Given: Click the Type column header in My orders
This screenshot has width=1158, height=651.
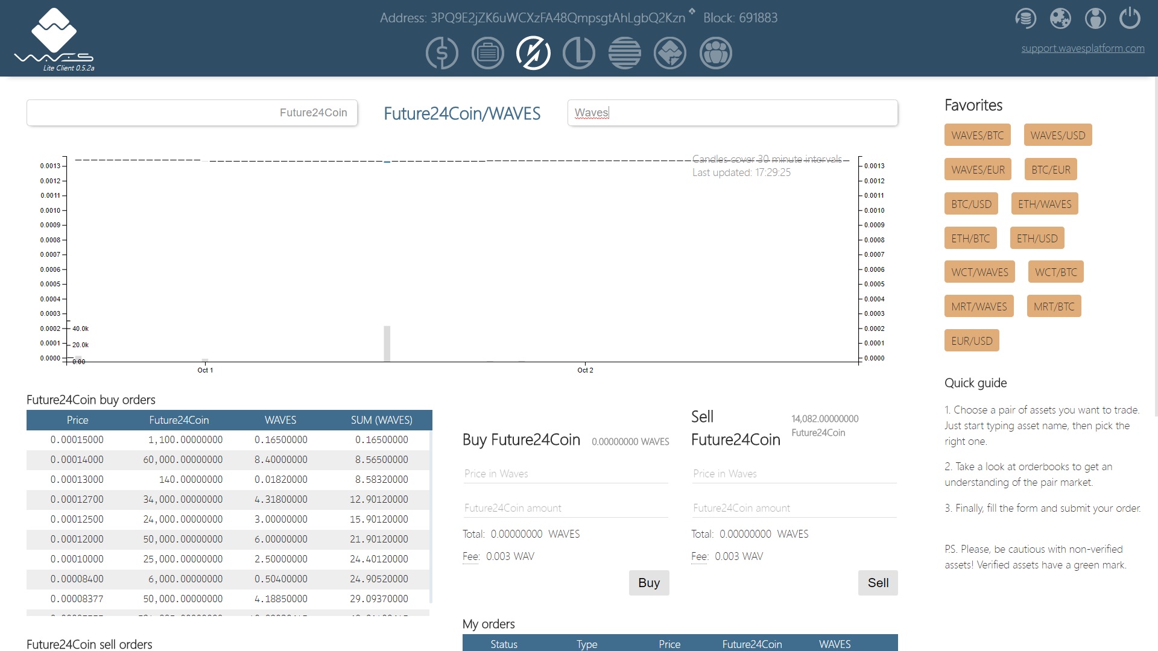Looking at the screenshot, I should 586,644.
